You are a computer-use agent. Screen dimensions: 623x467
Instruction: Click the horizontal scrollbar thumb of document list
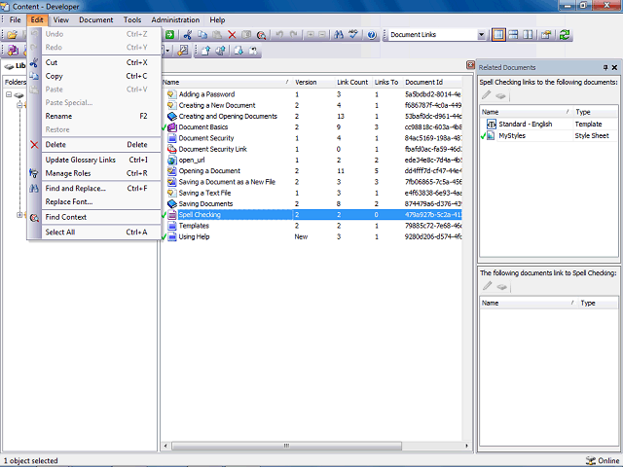tap(286, 446)
